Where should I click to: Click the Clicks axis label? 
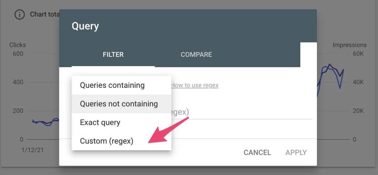[17, 45]
